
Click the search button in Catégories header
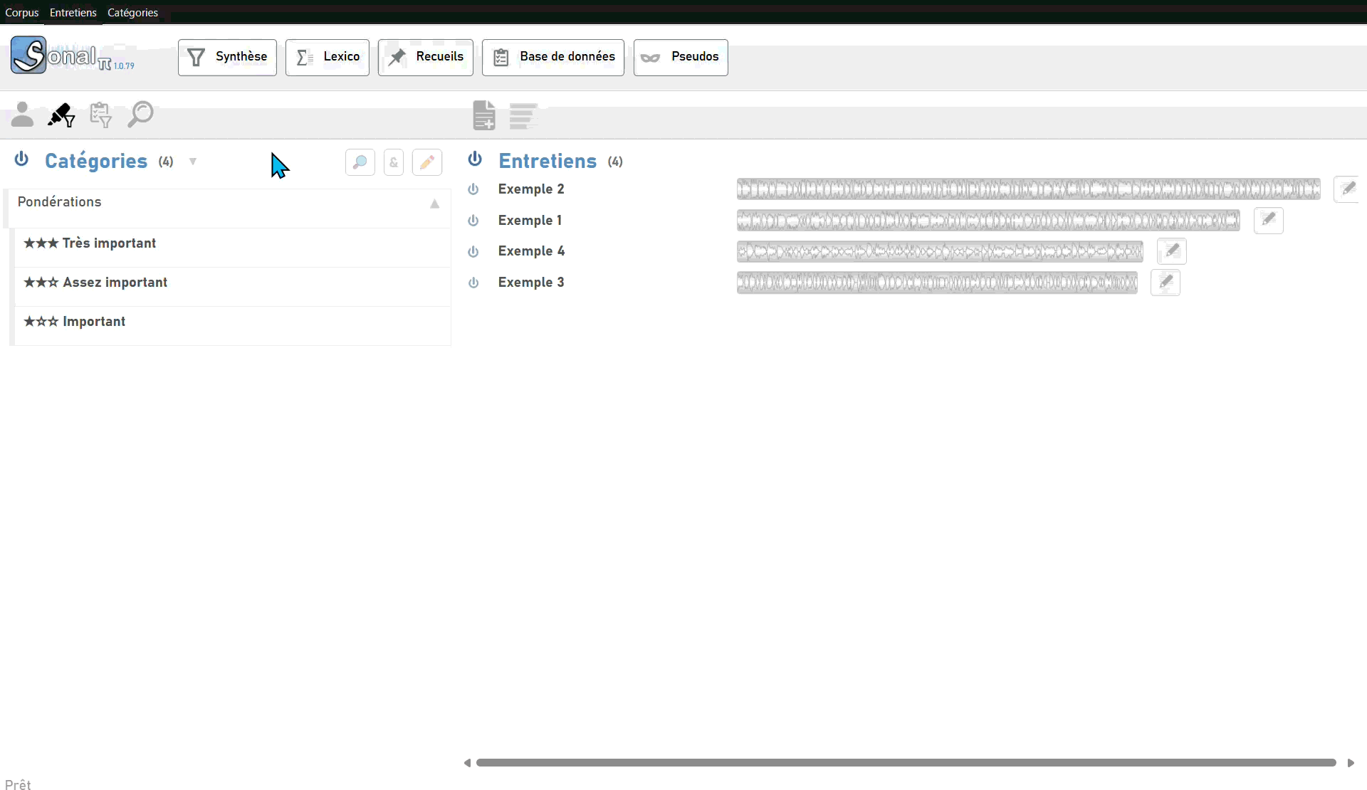tap(360, 162)
